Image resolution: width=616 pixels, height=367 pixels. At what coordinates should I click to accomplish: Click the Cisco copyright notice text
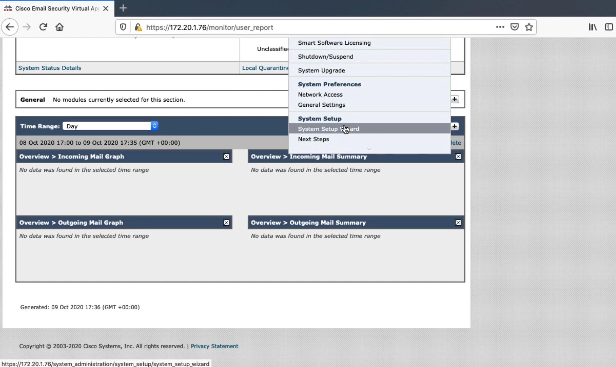[102, 346]
